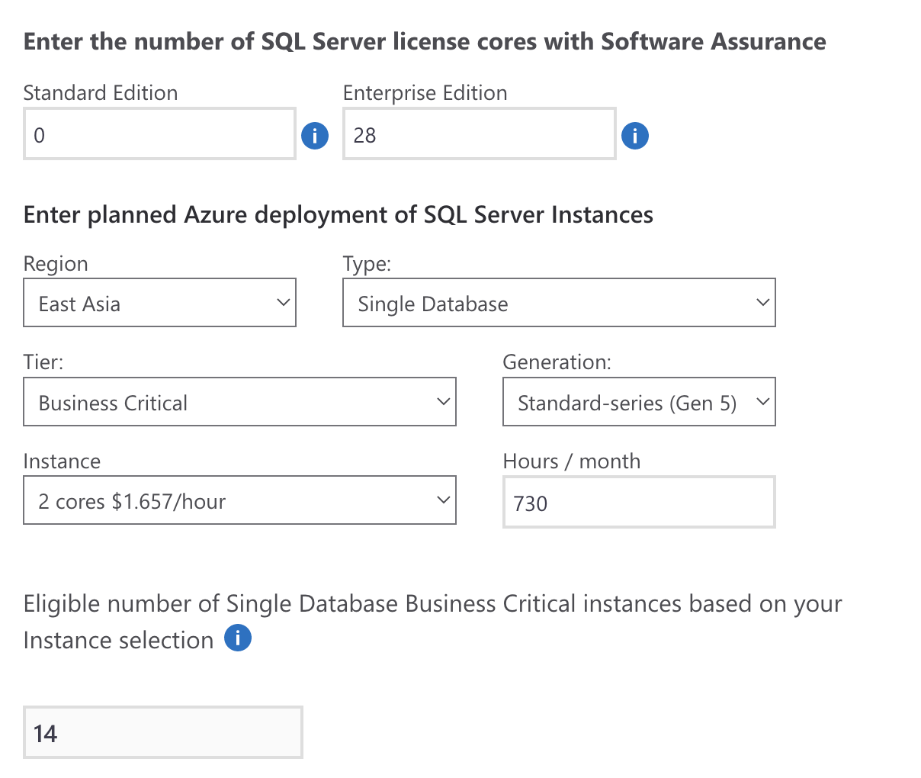
Task: Click the 'Enter planned Azure deployment' heading
Action: [339, 215]
